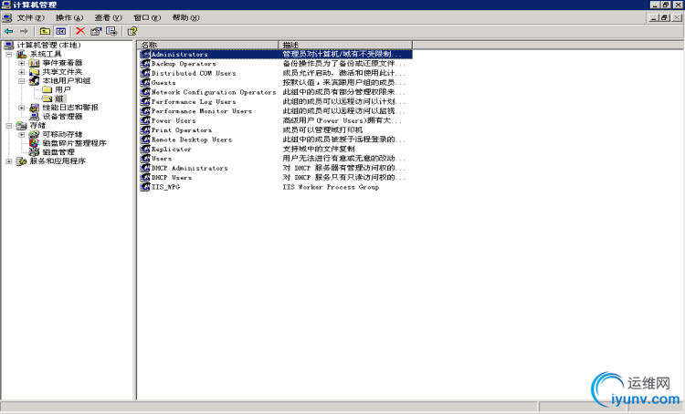Minimize the inner MDI child window
This screenshot has width=685, height=414.
click(x=654, y=18)
